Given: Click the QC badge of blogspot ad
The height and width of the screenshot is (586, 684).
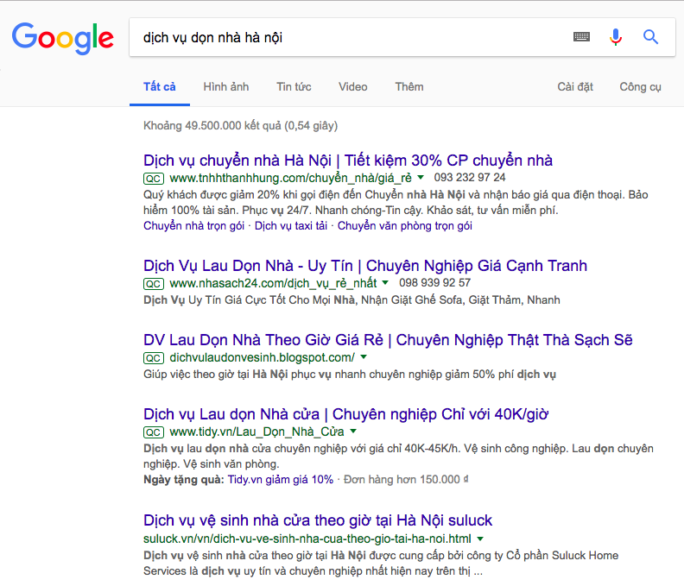Looking at the screenshot, I should coord(154,358).
